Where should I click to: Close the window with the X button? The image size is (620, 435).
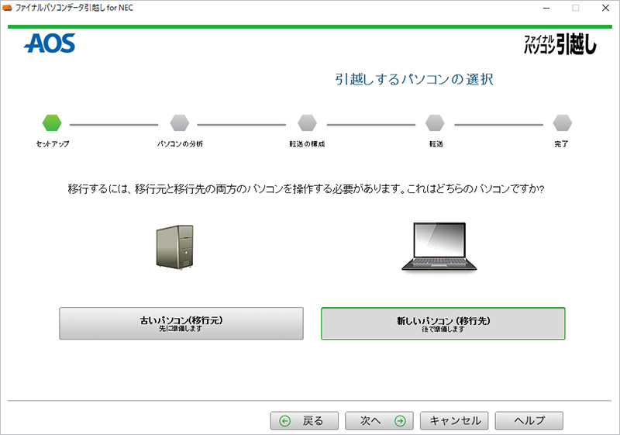[605, 8]
